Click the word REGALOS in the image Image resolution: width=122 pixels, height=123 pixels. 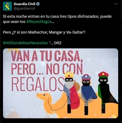coord(38,84)
